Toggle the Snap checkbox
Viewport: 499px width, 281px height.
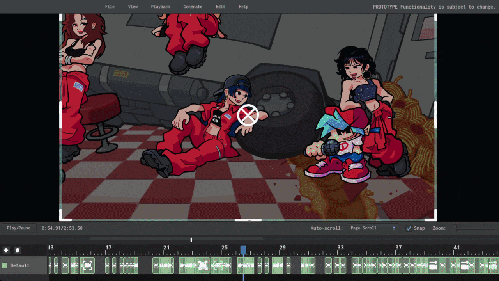[x=409, y=228]
